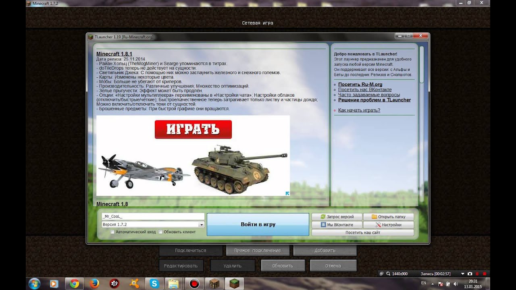Click the _Mr_CooL_ username field
Screen dimensions: 516x290
[x=153, y=216]
